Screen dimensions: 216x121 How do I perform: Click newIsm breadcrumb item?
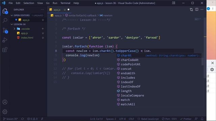tap(108, 15)
